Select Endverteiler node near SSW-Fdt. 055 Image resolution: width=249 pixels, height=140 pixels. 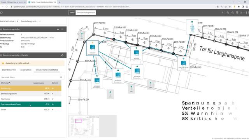pos(97,81)
